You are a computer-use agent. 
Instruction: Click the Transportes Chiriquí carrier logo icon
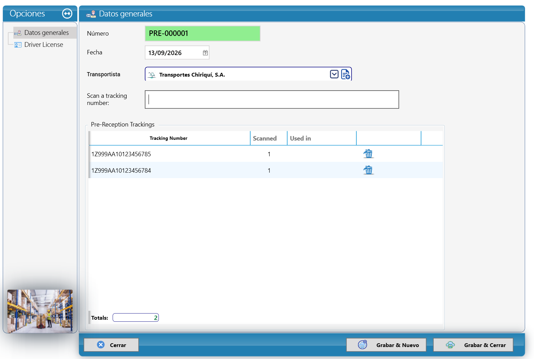(152, 75)
